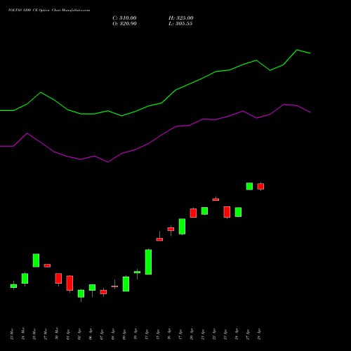The image size is (351, 351).
Task: Click the 23 Mar date label
Action: pyautogui.click(x=12, y=334)
